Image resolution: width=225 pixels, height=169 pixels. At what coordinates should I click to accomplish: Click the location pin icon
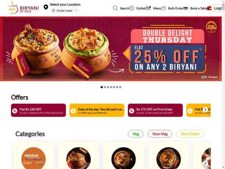(x=46, y=7)
